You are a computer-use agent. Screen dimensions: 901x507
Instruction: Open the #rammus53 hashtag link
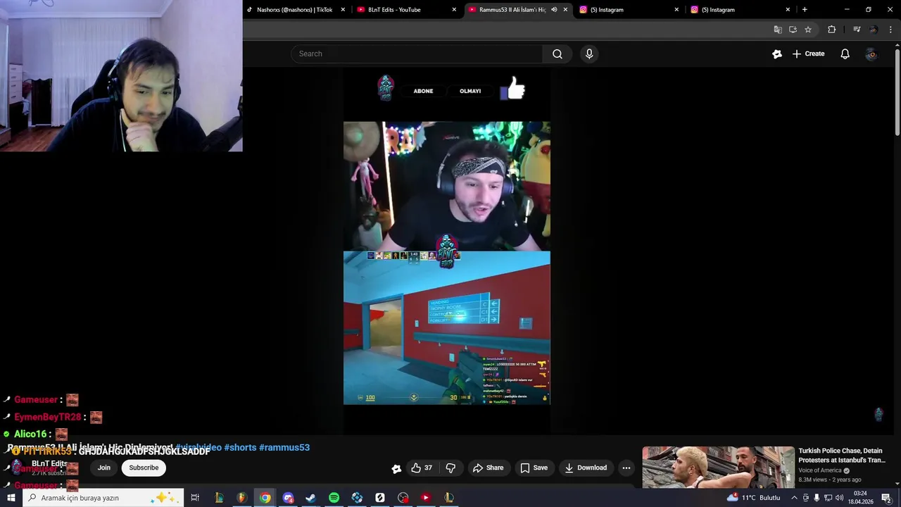tap(284, 447)
